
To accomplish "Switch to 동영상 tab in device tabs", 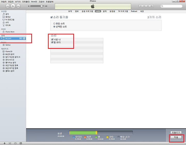I will (112, 11).
